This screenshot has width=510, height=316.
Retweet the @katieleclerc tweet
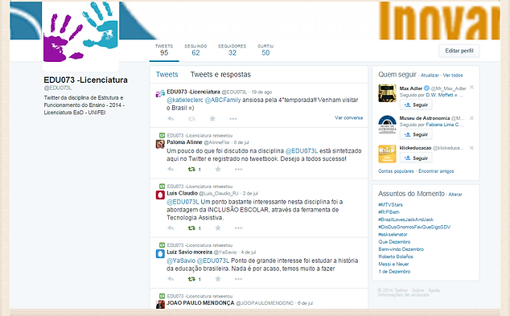coord(191,119)
